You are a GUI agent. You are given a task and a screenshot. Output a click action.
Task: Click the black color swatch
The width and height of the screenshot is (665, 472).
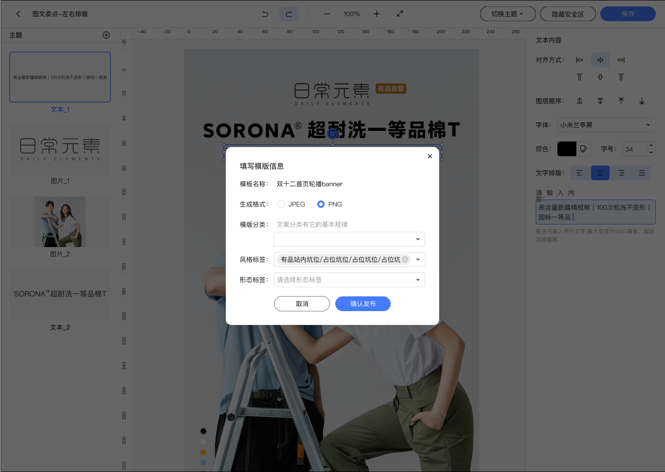pos(567,149)
